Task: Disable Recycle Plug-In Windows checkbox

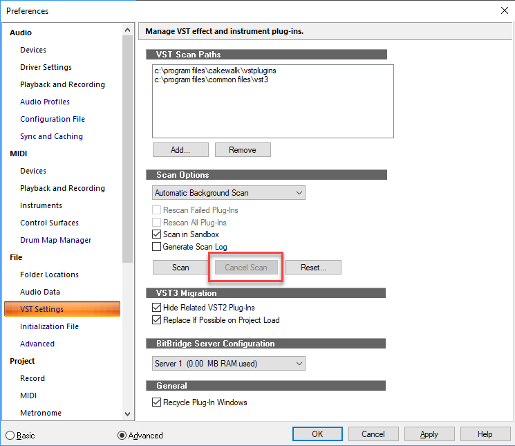Action: click(157, 402)
